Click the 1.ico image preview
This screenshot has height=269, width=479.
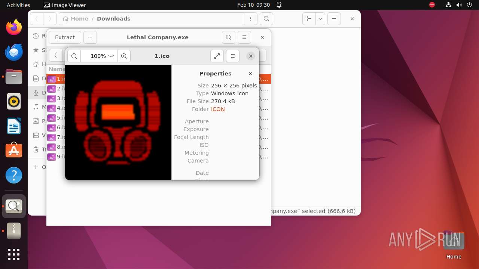pos(118,123)
